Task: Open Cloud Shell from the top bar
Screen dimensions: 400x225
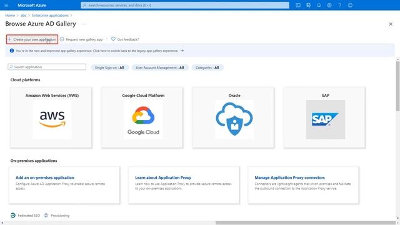Action: tap(298, 5)
